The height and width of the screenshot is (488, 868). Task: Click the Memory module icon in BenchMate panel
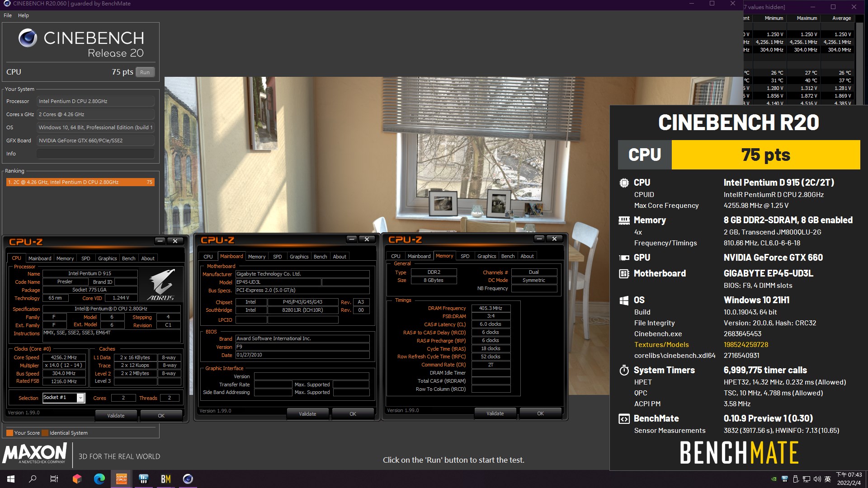coord(624,220)
